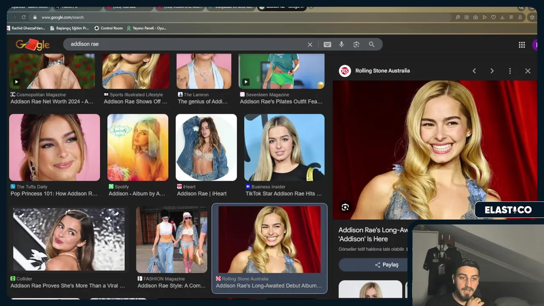Show previous image with left chevron

point(474,71)
